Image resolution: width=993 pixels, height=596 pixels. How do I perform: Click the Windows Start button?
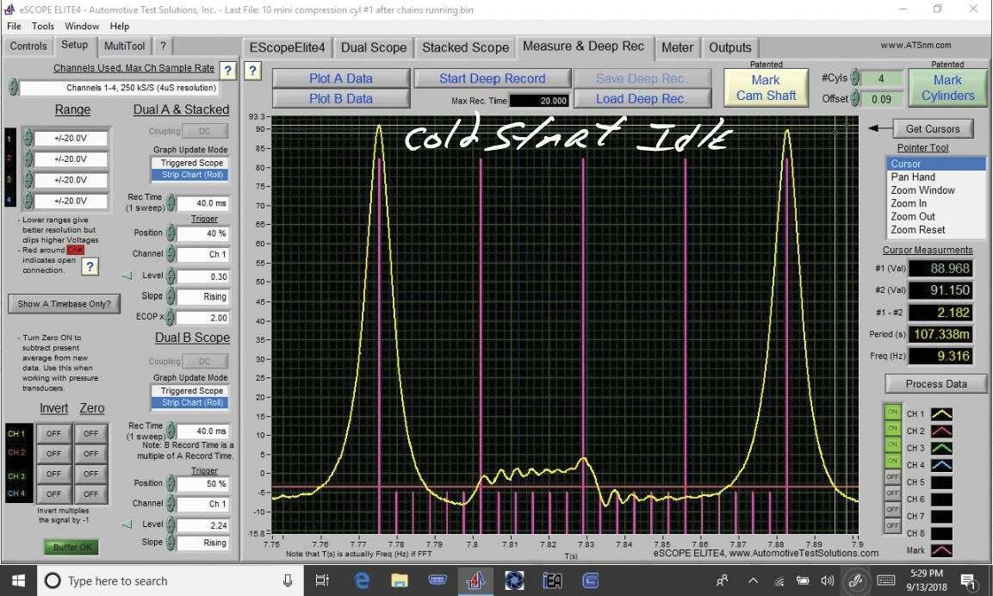pos(18,580)
